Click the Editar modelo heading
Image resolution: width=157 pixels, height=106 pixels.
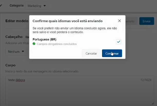[x=17, y=21]
